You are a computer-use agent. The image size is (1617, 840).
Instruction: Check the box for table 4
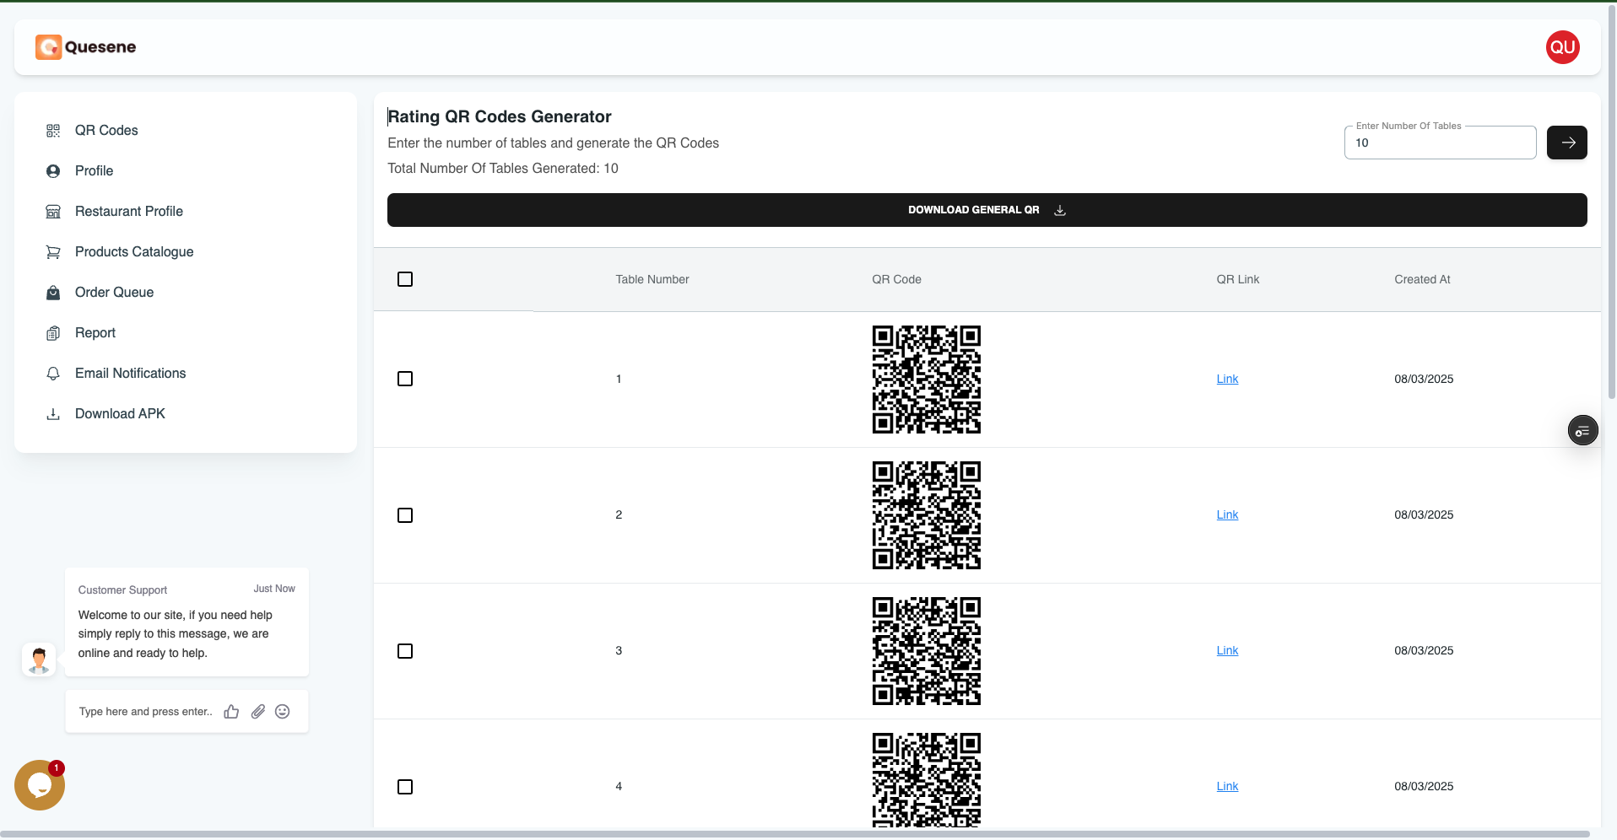click(405, 787)
